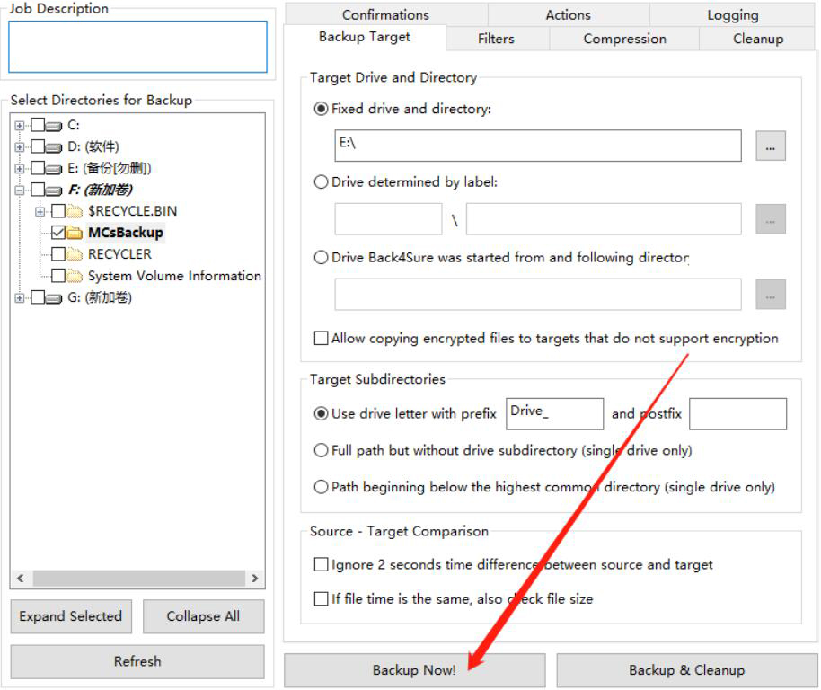Screen dimensions: 821x690
Task: Click the fixed drive path field E:\
Action: click(538, 146)
